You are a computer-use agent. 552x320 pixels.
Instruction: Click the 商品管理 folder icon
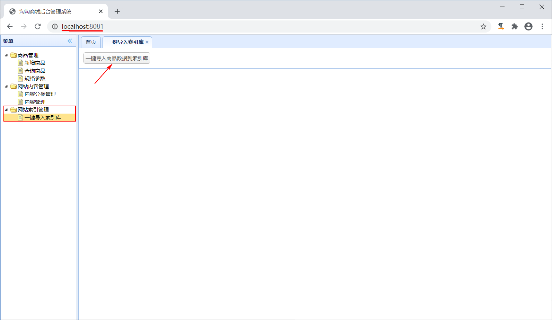click(14, 55)
